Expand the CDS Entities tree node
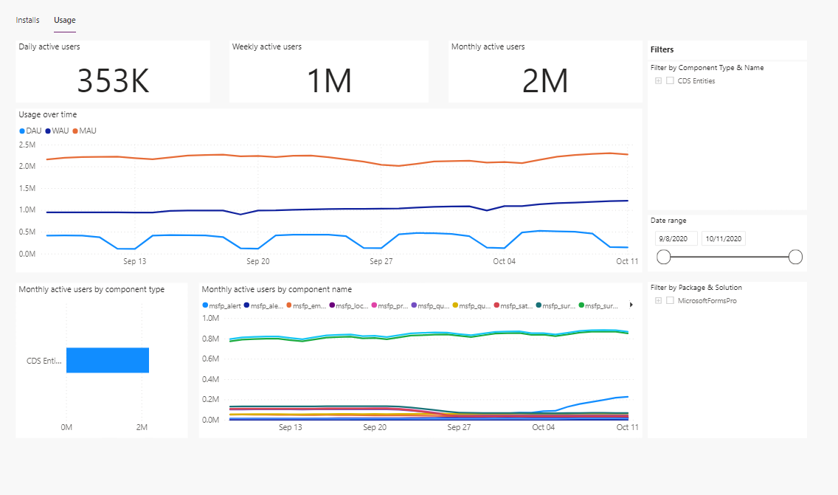838x495 pixels. pyautogui.click(x=658, y=81)
